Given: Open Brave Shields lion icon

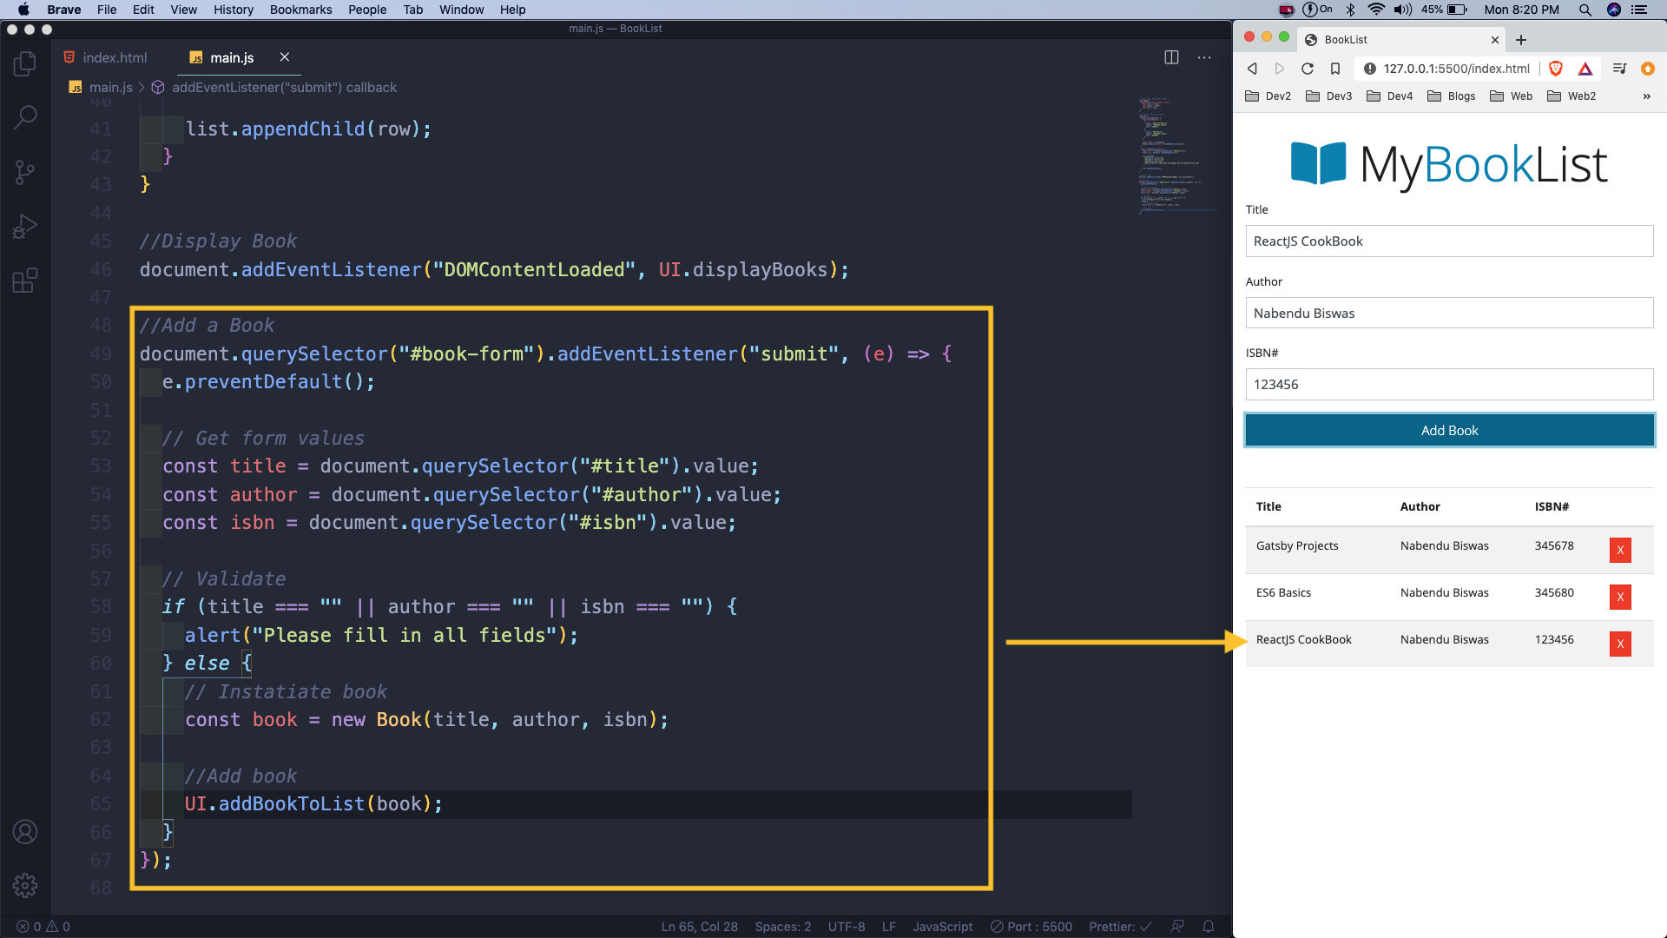Looking at the screenshot, I should coord(1556,69).
